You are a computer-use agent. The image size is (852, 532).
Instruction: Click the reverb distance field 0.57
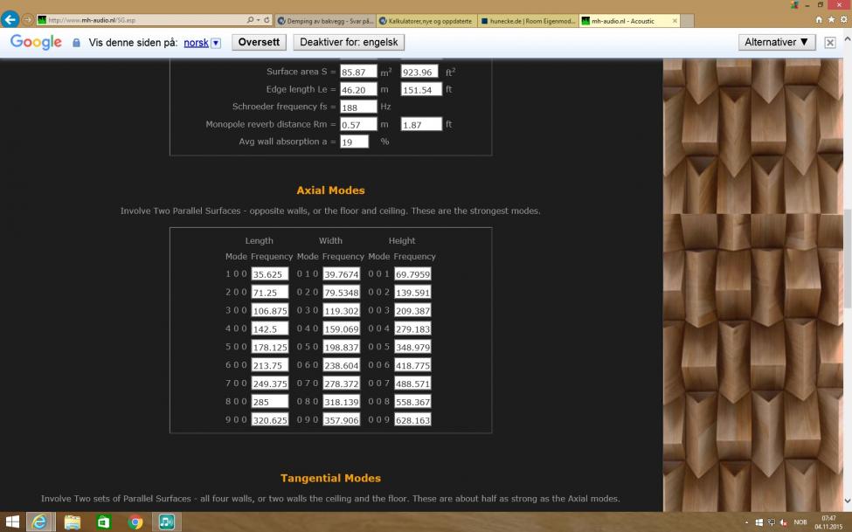click(358, 124)
